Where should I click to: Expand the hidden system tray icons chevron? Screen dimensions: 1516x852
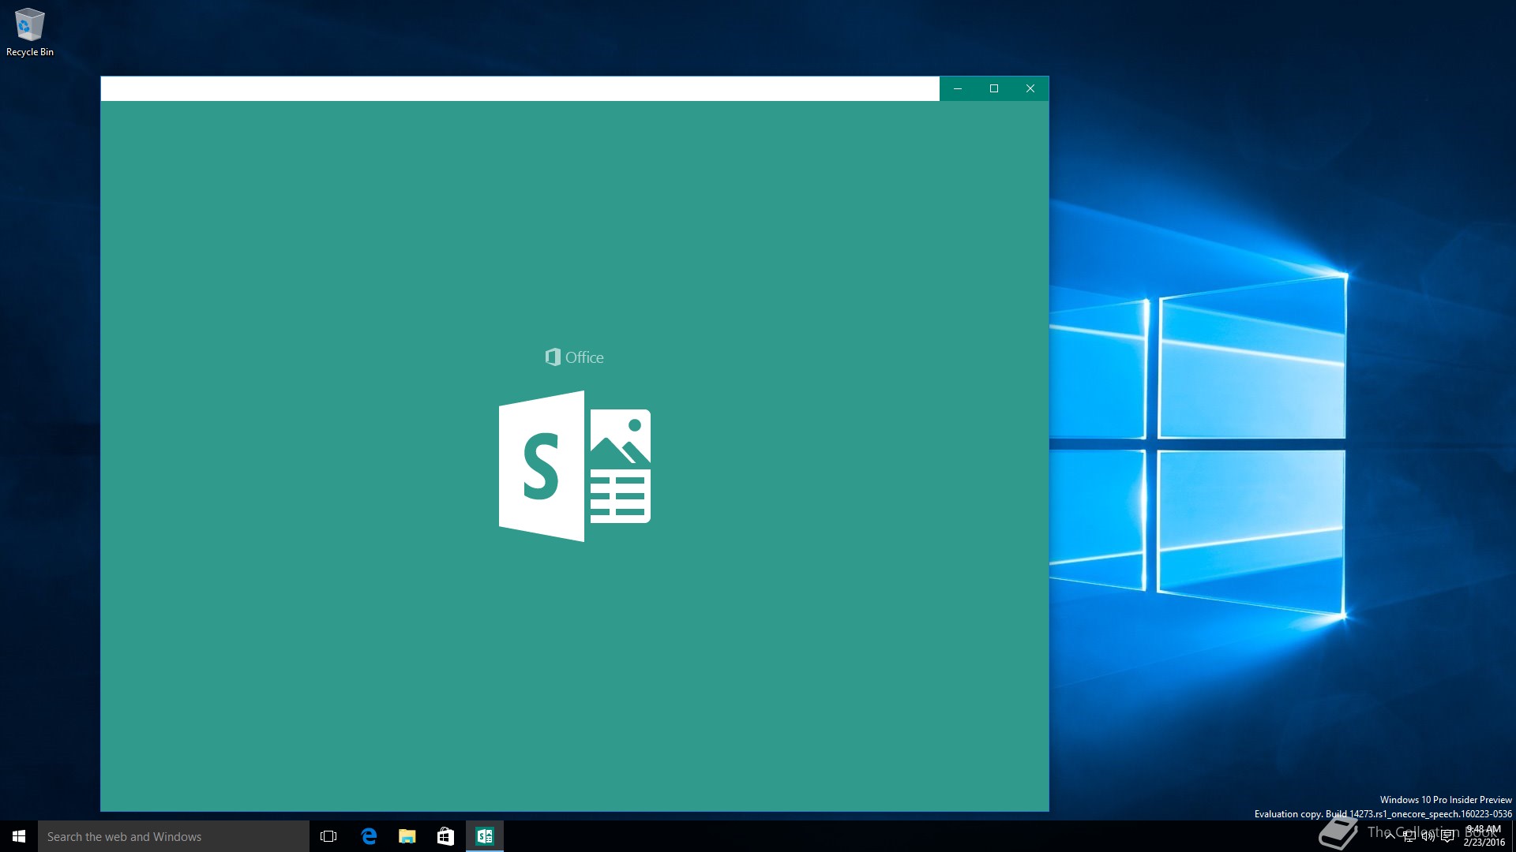point(1390,836)
